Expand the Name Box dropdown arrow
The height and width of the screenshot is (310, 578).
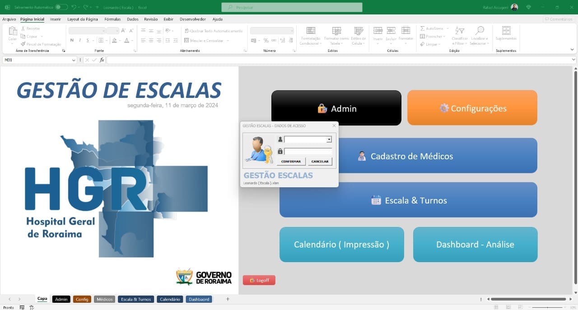(74, 60)
